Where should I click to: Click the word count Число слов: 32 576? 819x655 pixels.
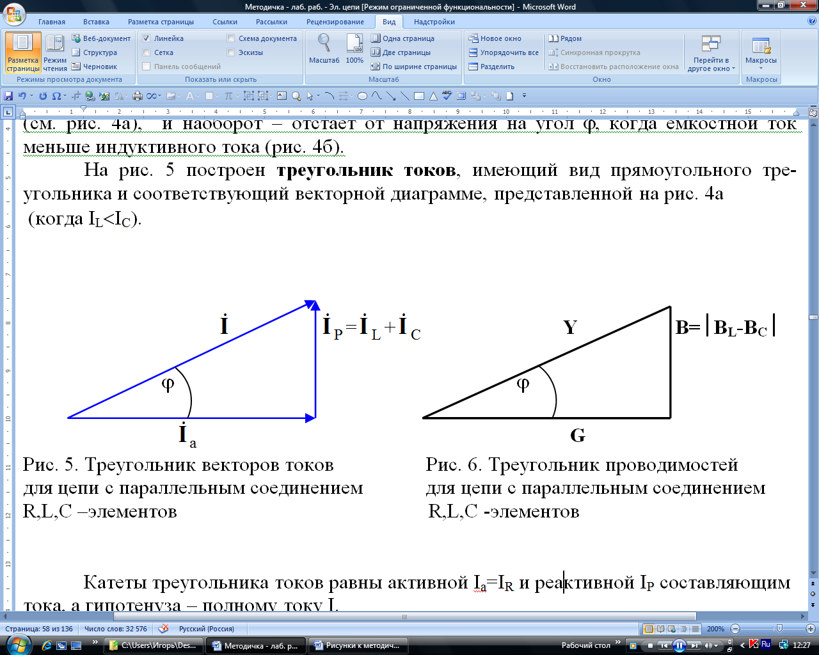116,629
